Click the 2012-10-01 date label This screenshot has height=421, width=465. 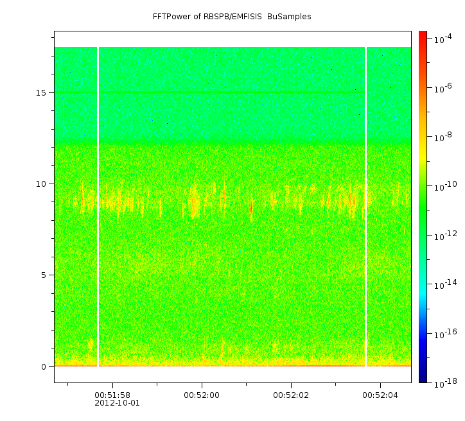[116, 403]
